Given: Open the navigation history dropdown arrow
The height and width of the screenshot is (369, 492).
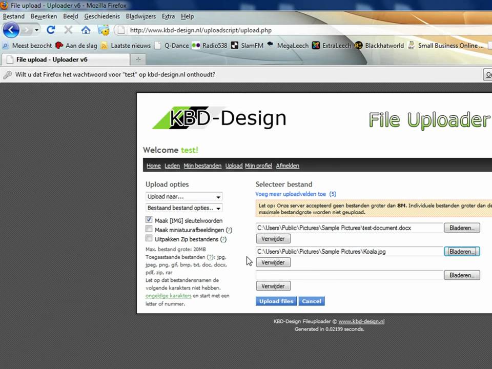Looking at the screenshot, I should tap(37, 30).
